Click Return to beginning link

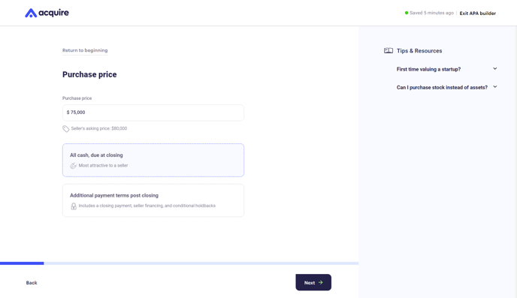click(85, 50)
